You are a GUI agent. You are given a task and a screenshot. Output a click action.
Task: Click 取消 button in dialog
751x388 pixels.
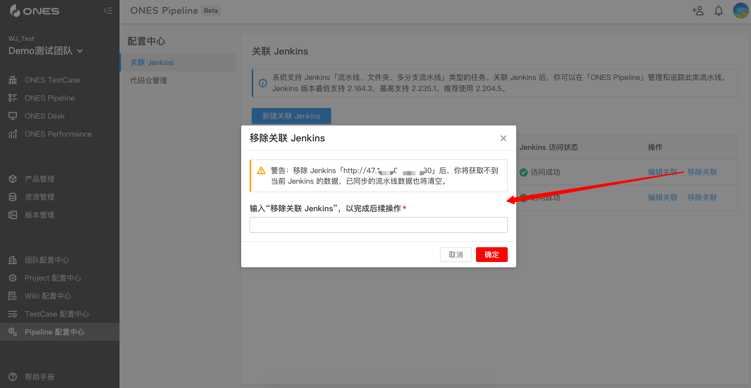[456, 255]
